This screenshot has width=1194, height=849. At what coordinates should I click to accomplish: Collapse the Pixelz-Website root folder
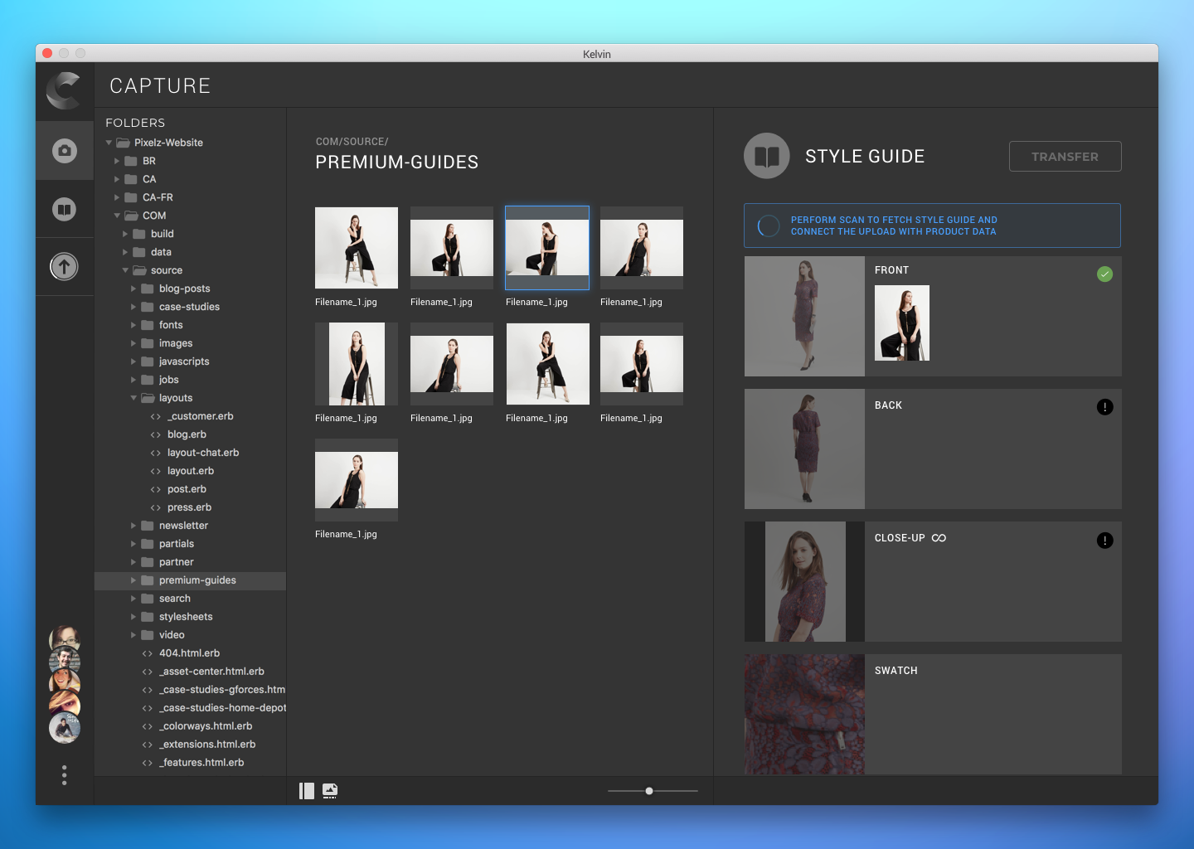(109, 143)
